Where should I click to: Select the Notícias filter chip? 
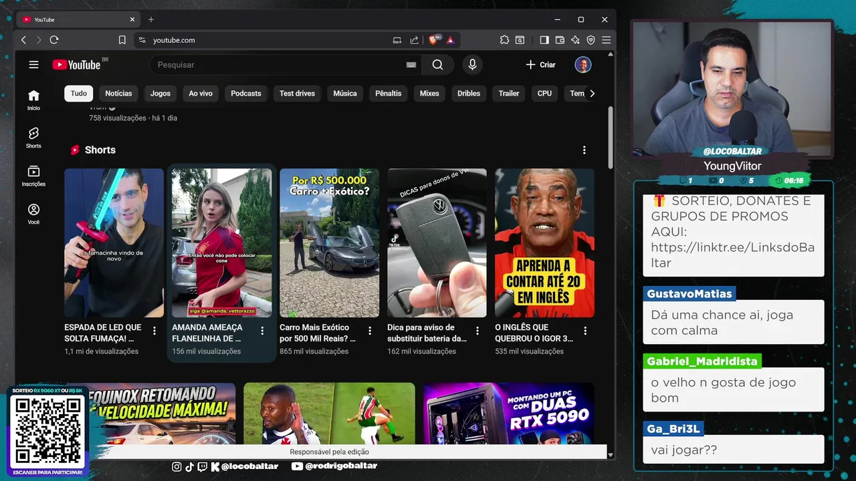pos(118,94)
